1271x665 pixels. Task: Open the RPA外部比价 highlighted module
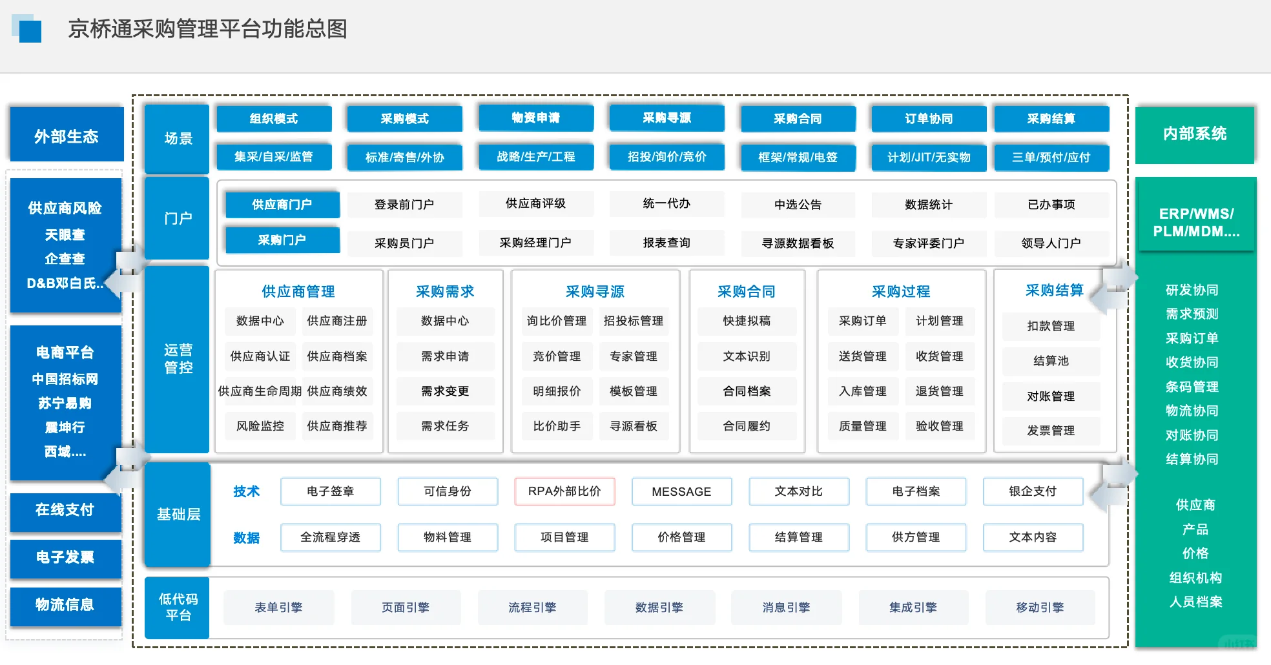tap(564, 491)
